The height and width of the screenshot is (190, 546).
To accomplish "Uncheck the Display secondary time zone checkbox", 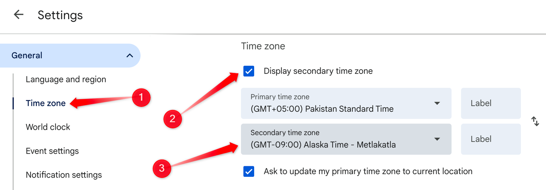I will (x=249, y=71).
